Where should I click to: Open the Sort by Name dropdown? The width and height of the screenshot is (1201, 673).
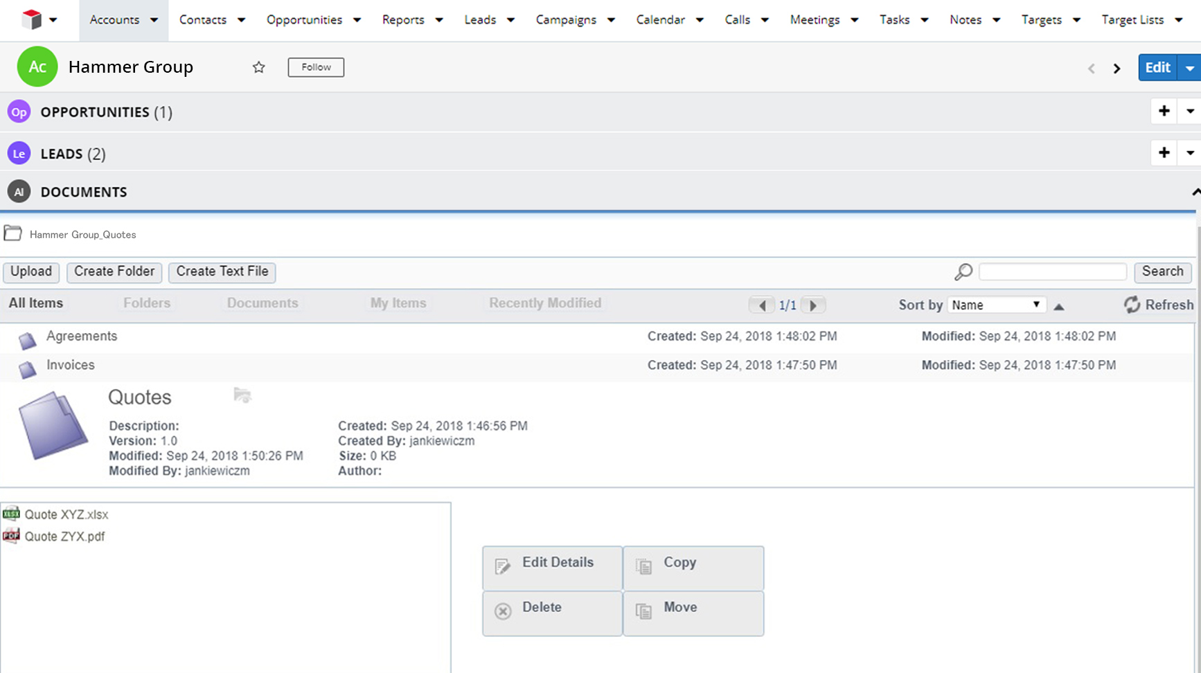pos(996,305)
